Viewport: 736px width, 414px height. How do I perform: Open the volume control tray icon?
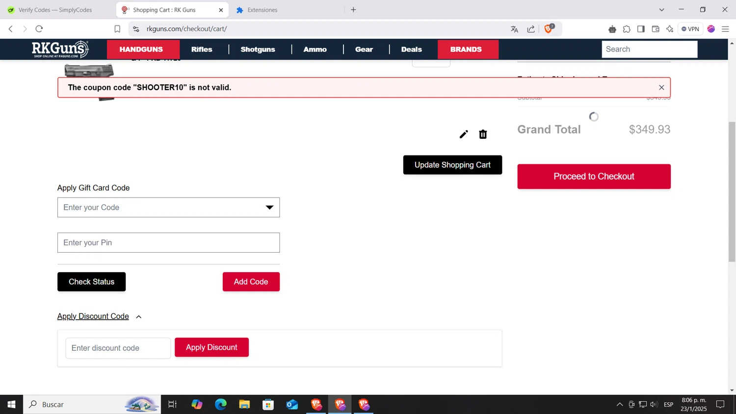tap(654, 405)
